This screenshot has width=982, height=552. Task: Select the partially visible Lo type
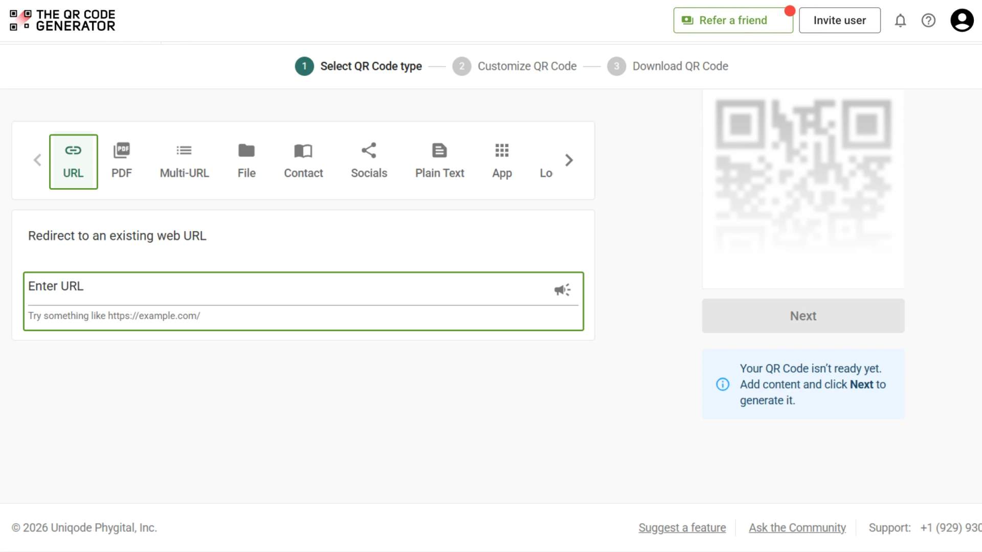click(x=546, y=173)
